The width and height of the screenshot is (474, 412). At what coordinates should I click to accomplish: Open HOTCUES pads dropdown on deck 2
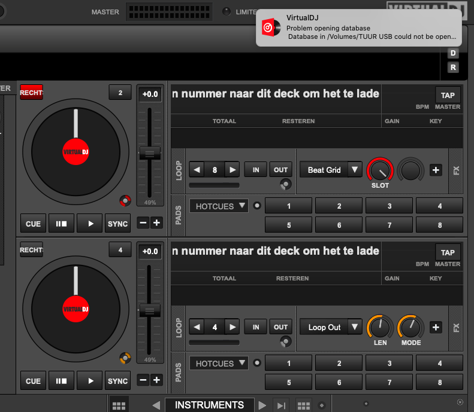(219, 206)
